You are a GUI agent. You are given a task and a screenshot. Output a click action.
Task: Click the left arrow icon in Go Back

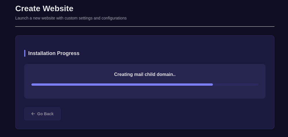point(33,114)
